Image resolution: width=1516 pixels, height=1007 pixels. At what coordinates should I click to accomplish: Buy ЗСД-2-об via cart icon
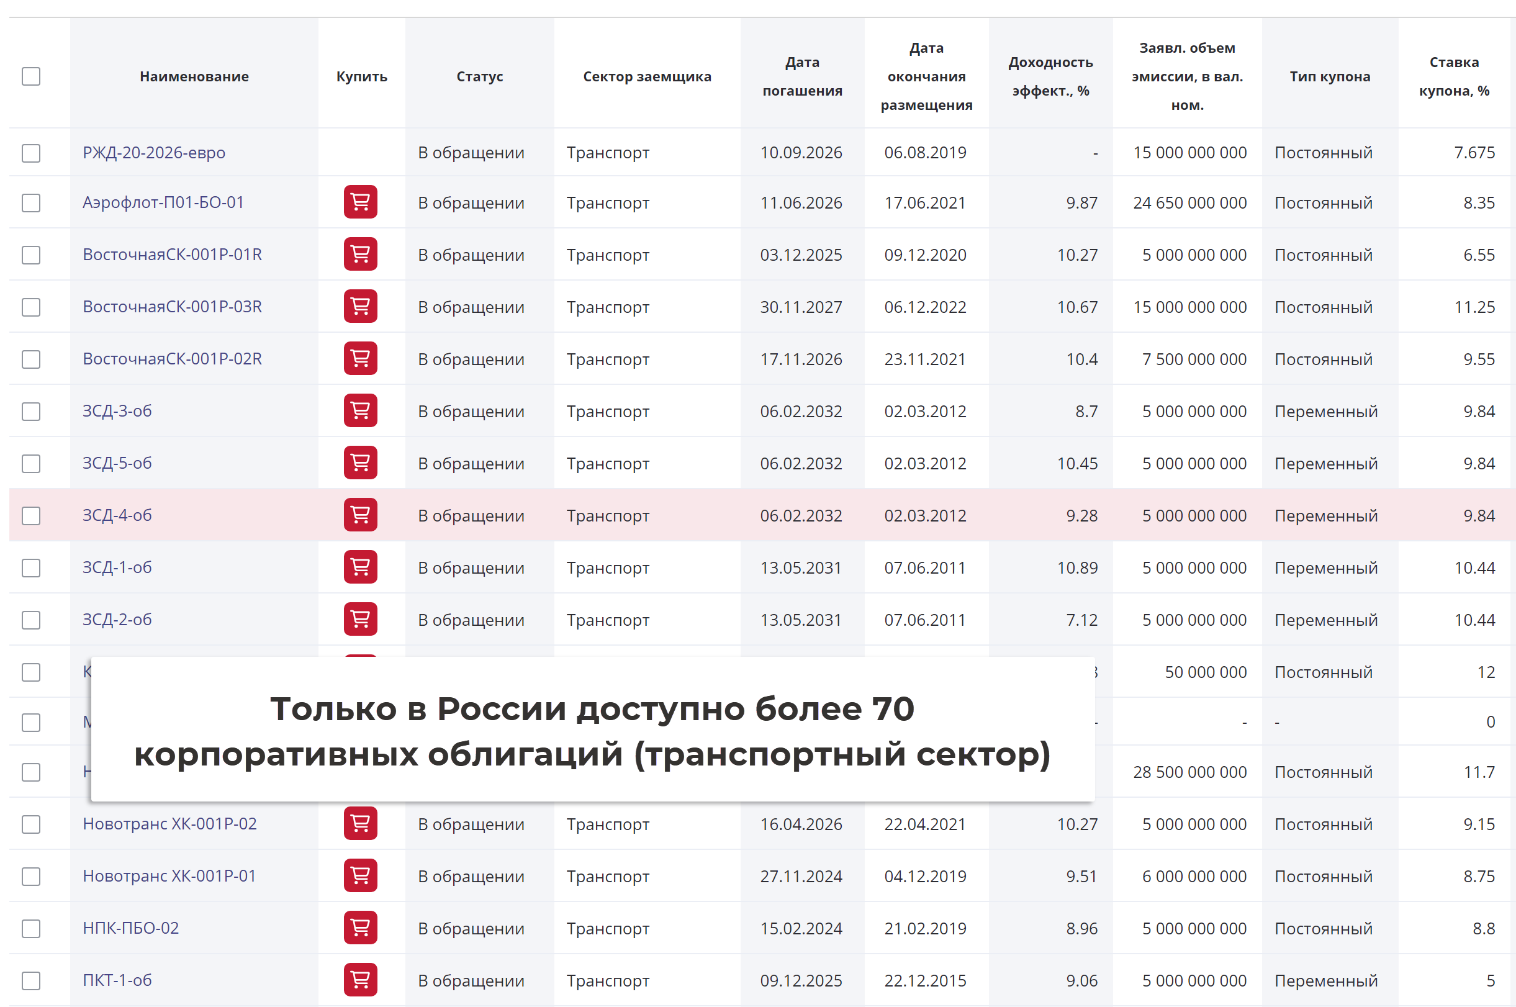[360, 619]
